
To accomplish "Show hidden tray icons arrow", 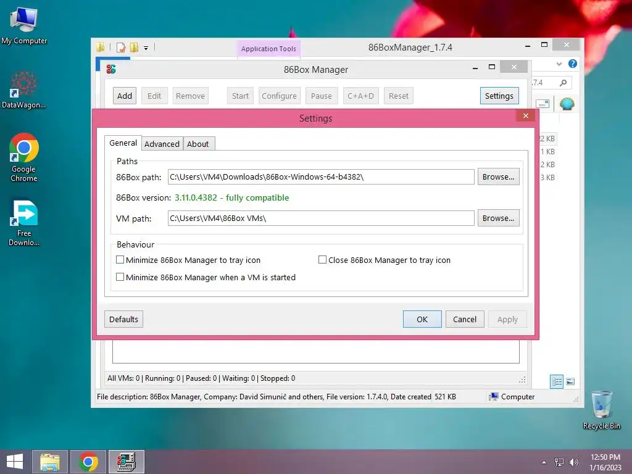I will tap(544, 462).
